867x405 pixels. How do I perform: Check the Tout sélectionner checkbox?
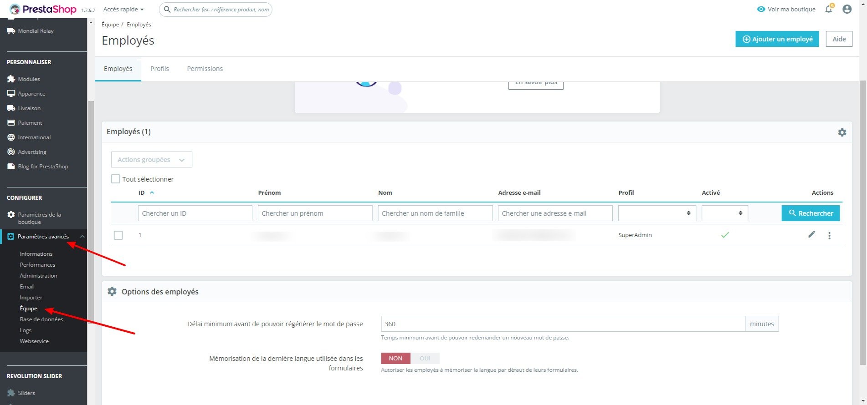pos(116,179)
